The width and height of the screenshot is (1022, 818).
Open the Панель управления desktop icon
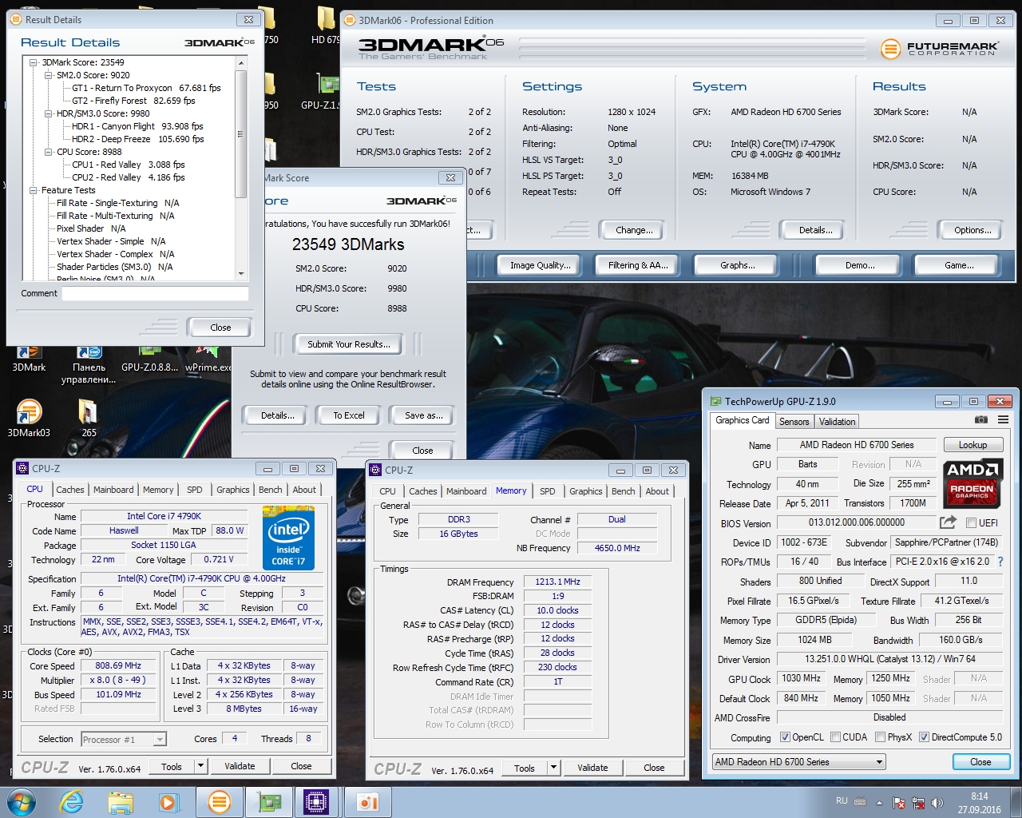(x=89, y=364)
